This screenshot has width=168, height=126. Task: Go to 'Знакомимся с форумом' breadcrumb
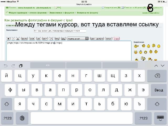coord(62,13)
